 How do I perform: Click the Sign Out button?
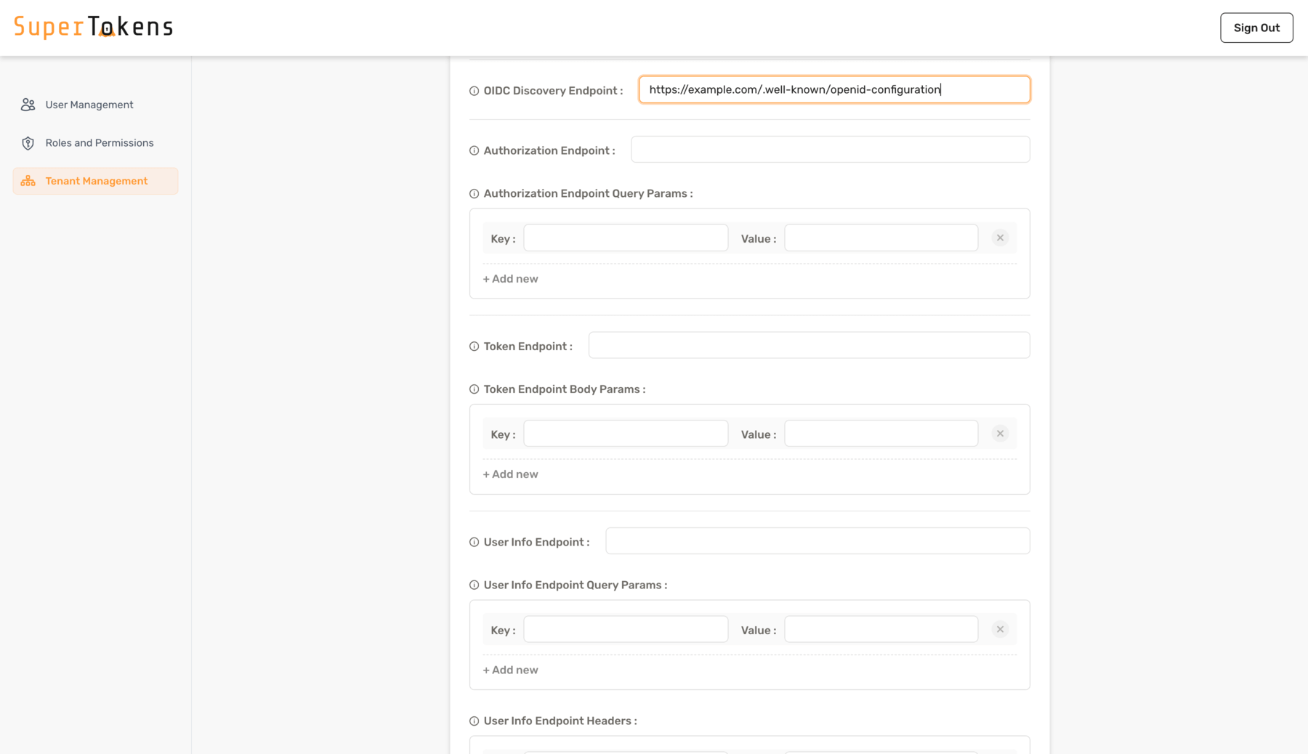(x=1256, y=28)
